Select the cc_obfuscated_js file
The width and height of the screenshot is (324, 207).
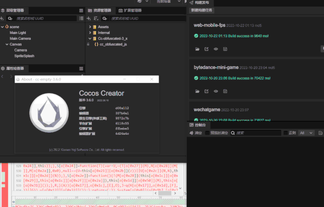click(113, 44)
